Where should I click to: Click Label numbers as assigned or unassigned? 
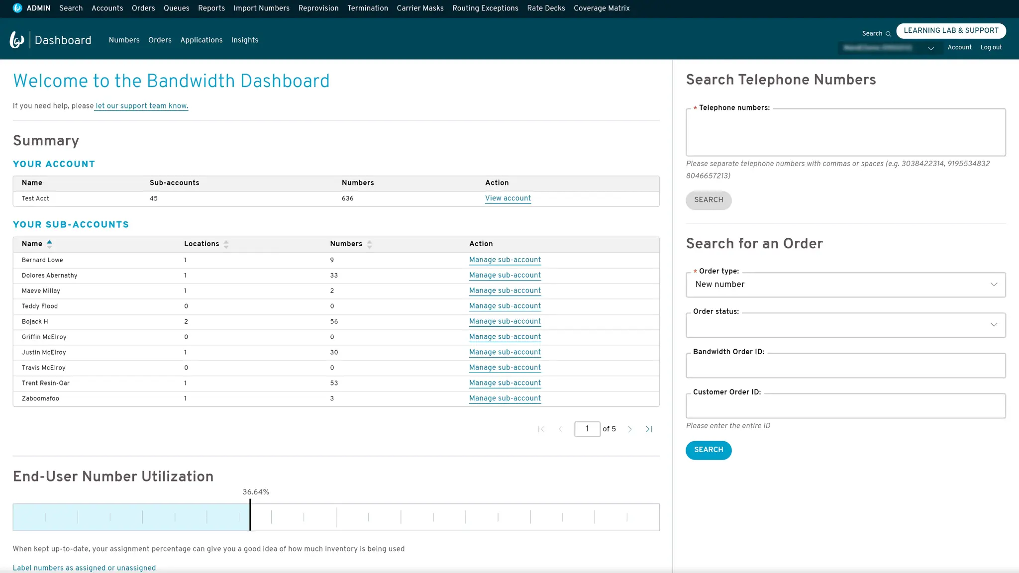pos(84,568)
